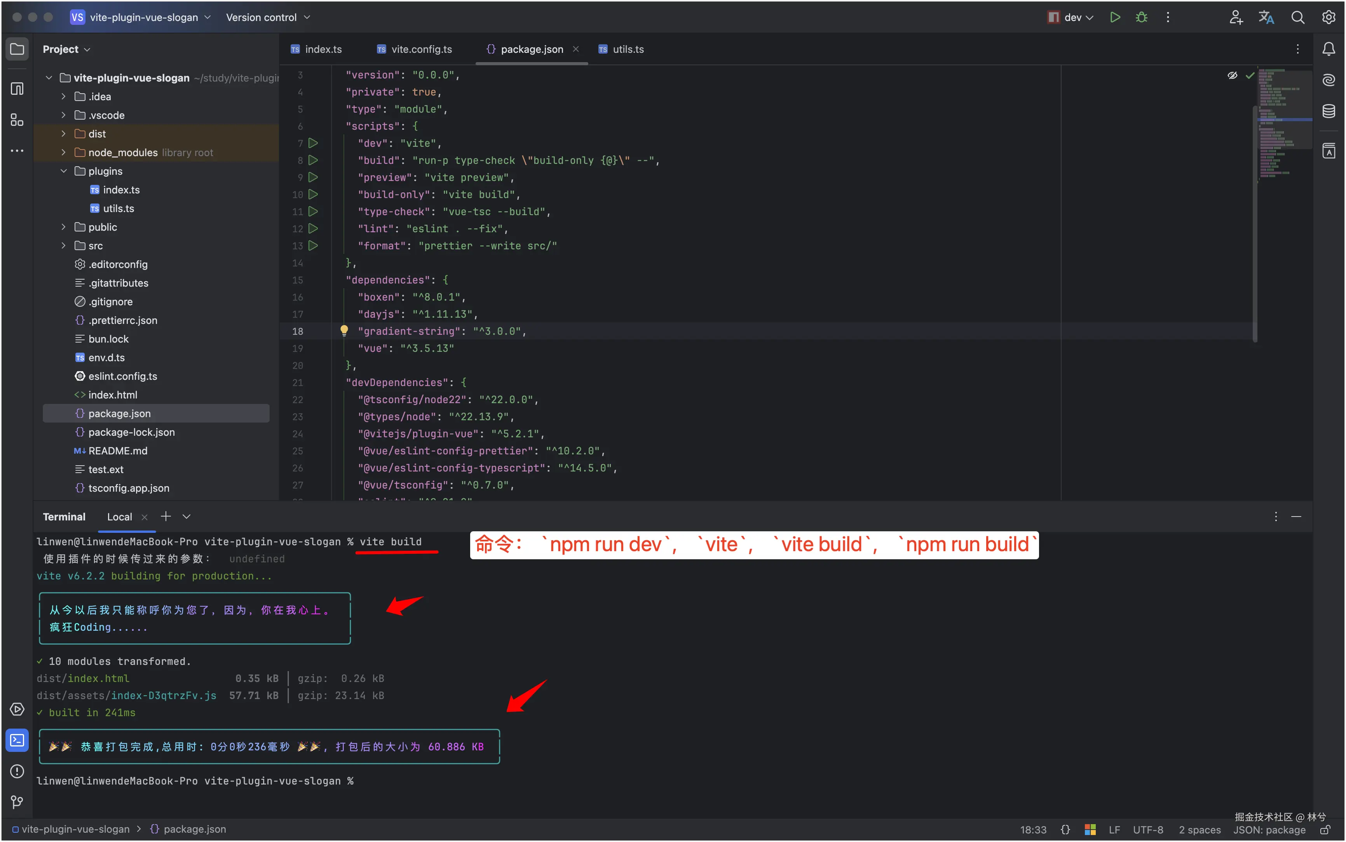The image size is (1346, 842).
Task: Run the dev configuration with play icon
Action: pos(1115,17)
